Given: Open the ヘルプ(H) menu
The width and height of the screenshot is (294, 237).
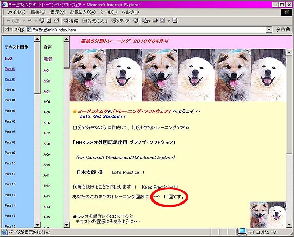Looking at the screenshot, I should [131, 12].
